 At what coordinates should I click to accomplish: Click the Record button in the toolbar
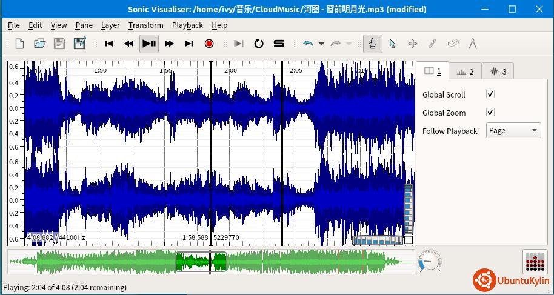[209, 44]
